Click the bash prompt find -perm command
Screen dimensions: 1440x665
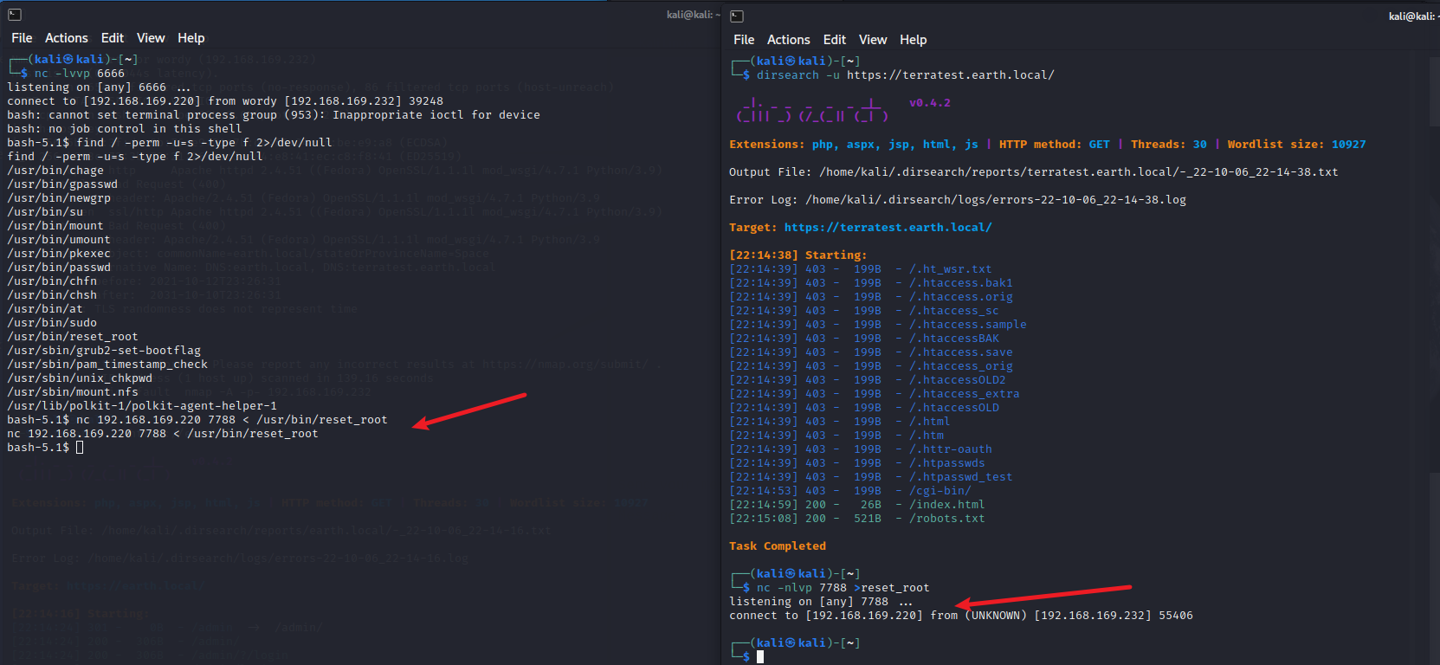[x=170, y=143]
